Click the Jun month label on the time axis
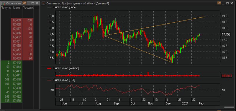This screenshot has height=111, width=236. [x=64, y=104]
